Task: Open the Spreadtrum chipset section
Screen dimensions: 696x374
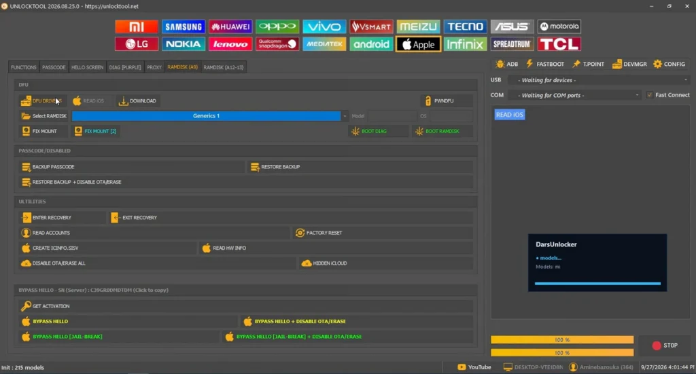Action: tap(512, 44)
